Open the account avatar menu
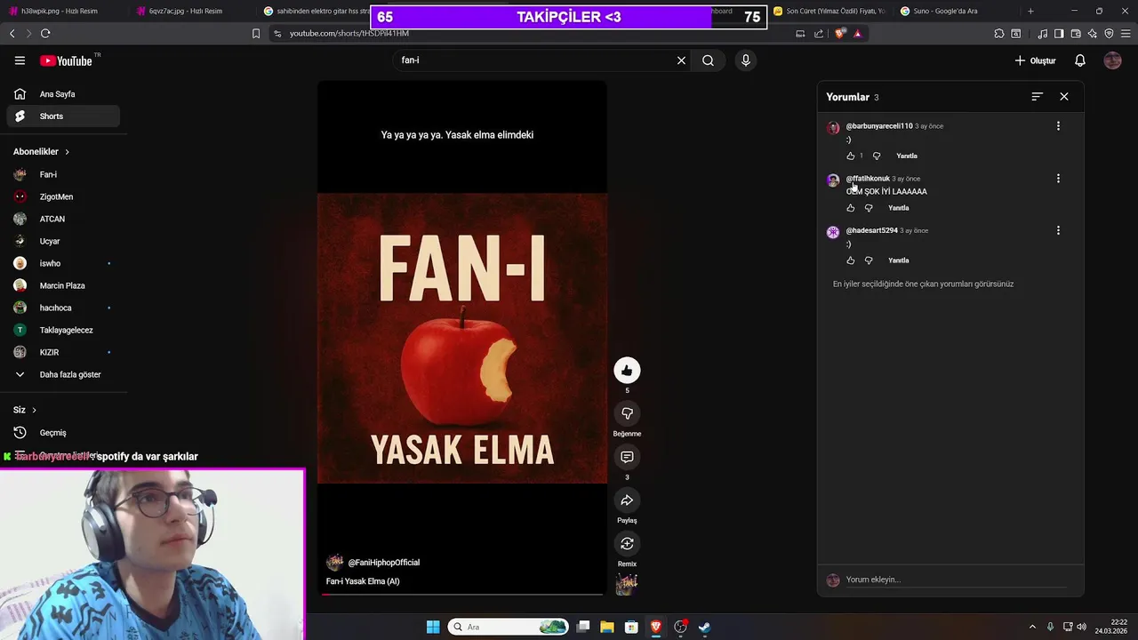Viewport: 1138px width, 640px height. tap(1112, 60)
